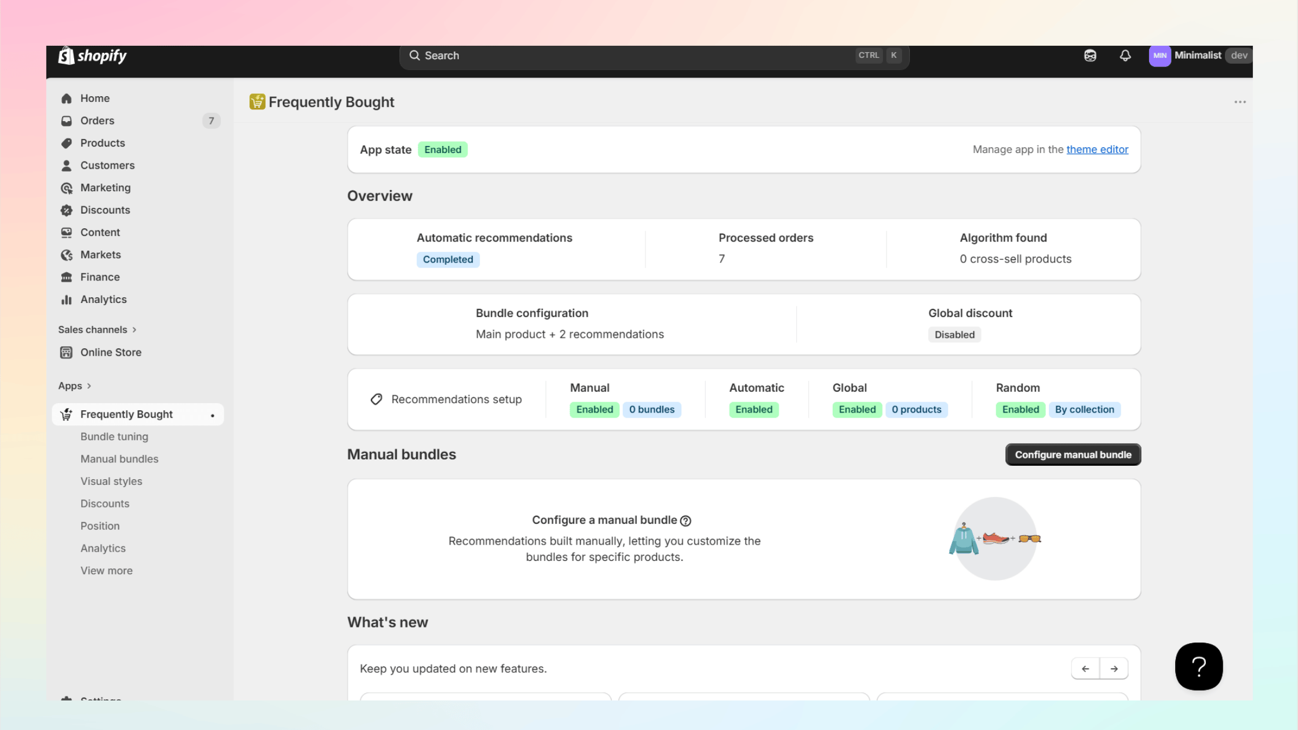Open the floating help question mark button
This screenshot has height=730, width=1298.
[x=1199, y=666]
